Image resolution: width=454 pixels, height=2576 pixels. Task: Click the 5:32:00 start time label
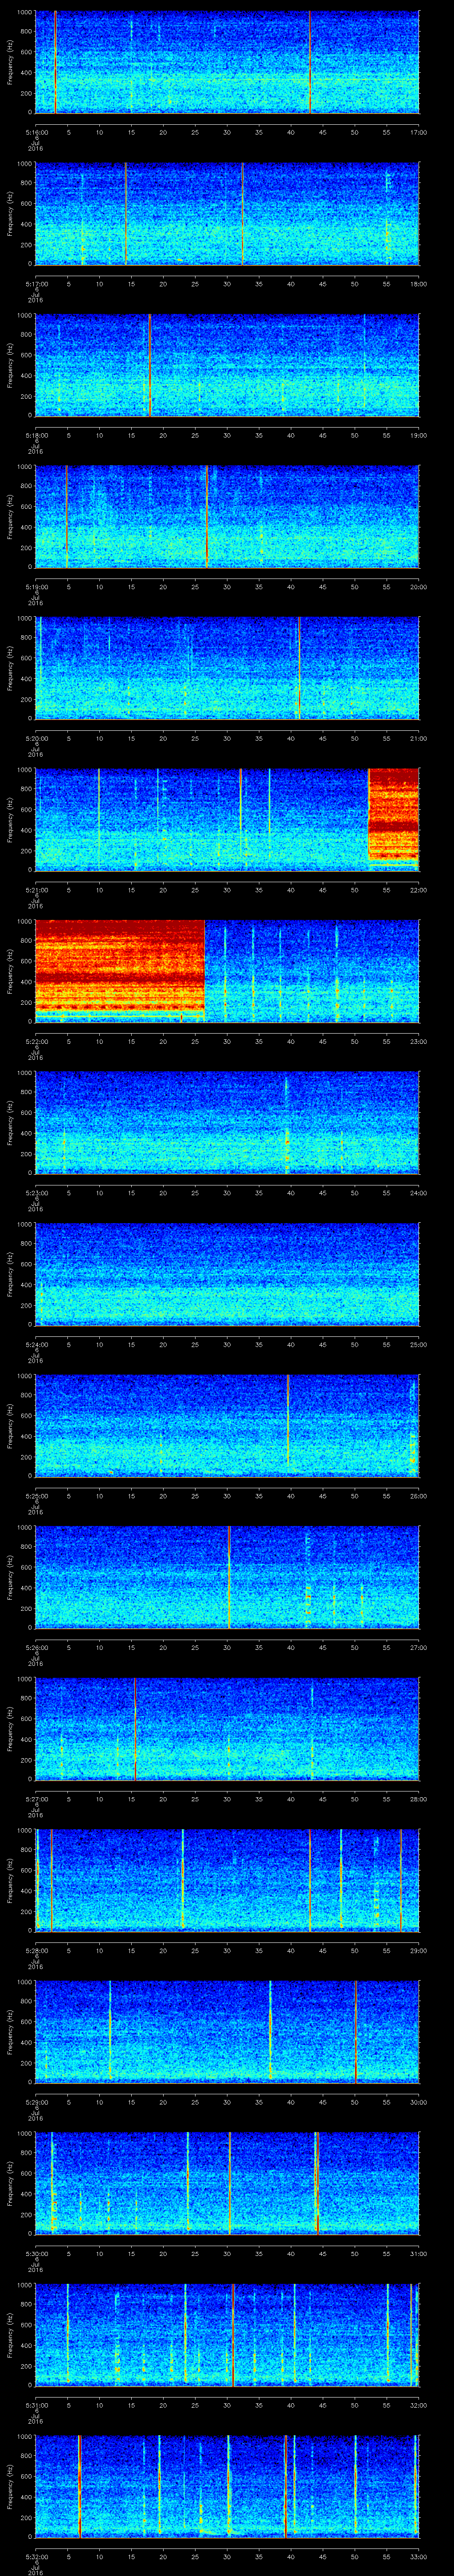click(37, 2556)
